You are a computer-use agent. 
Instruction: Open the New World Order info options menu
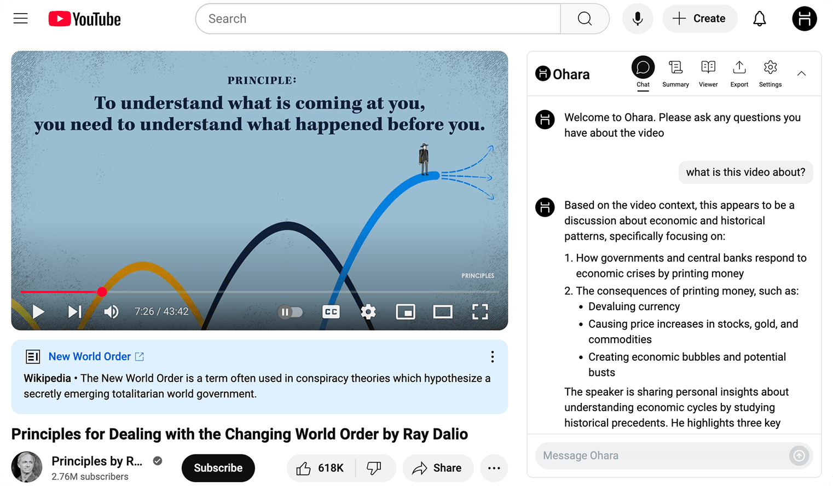492,357
